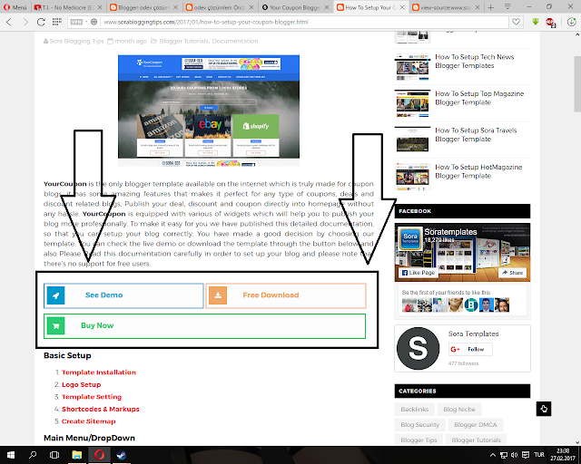Open the volume icon in system tray

pyautogui.click(x=514, y=455)
